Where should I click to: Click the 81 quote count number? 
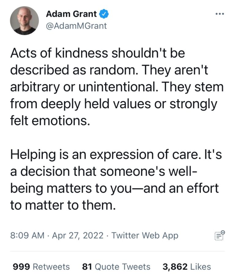coord(87,267)
